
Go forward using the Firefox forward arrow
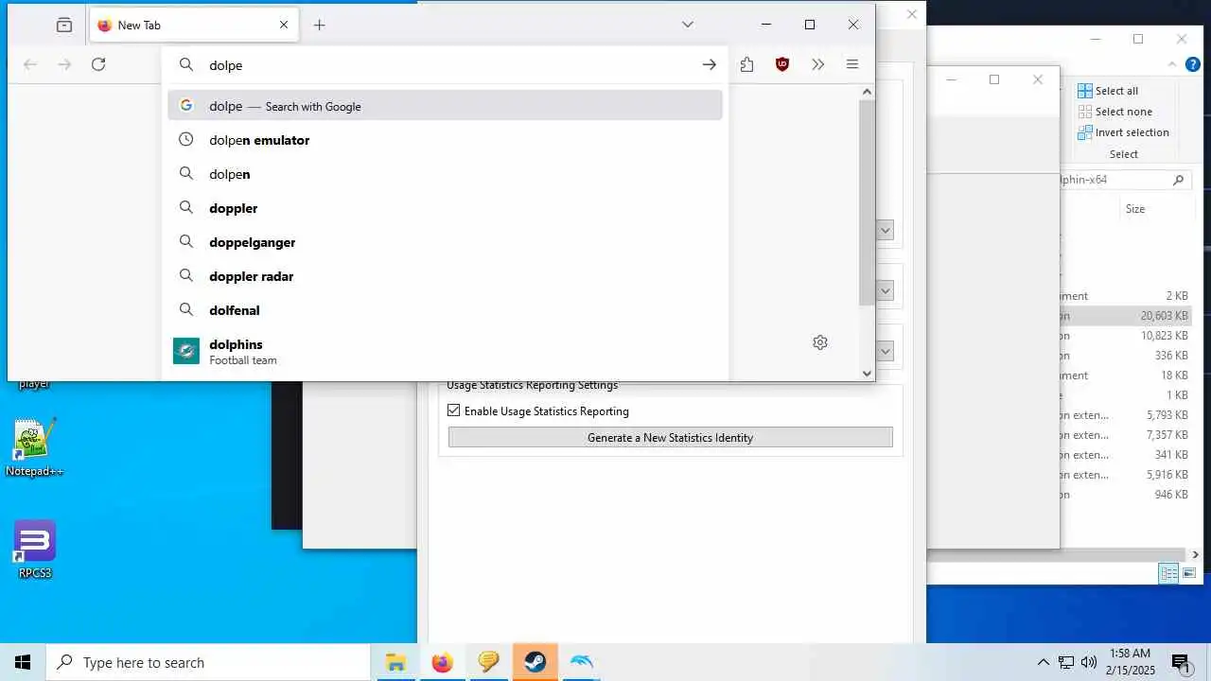click(64, 64)
